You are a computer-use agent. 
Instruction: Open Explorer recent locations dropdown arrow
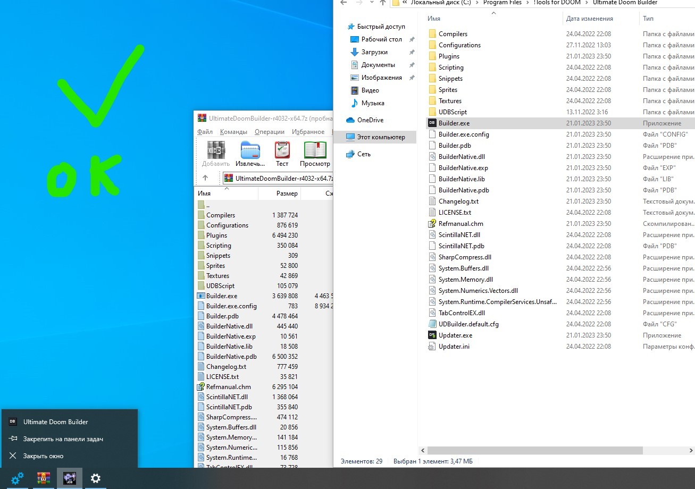tap(371, 3)
